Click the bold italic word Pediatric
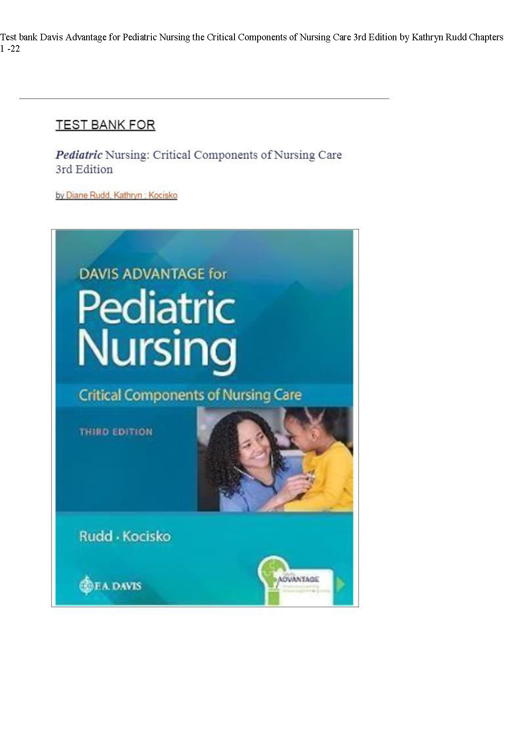This screenshot has height=738, width=521. [79, 155]
